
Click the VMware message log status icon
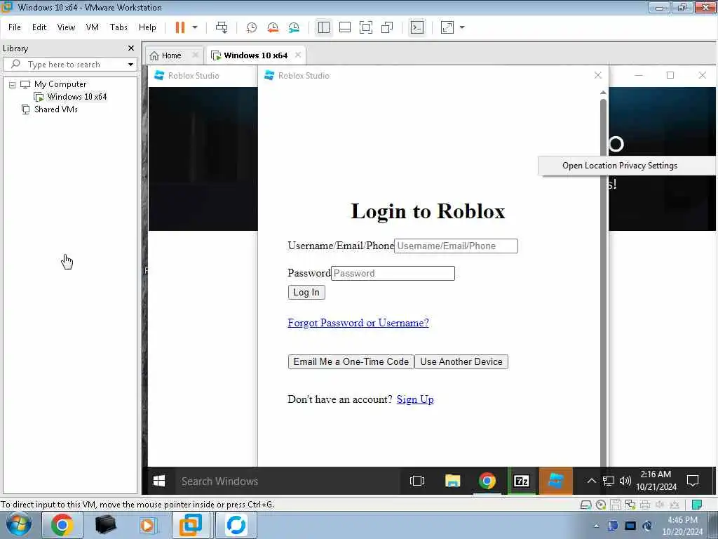coord(697,505)
